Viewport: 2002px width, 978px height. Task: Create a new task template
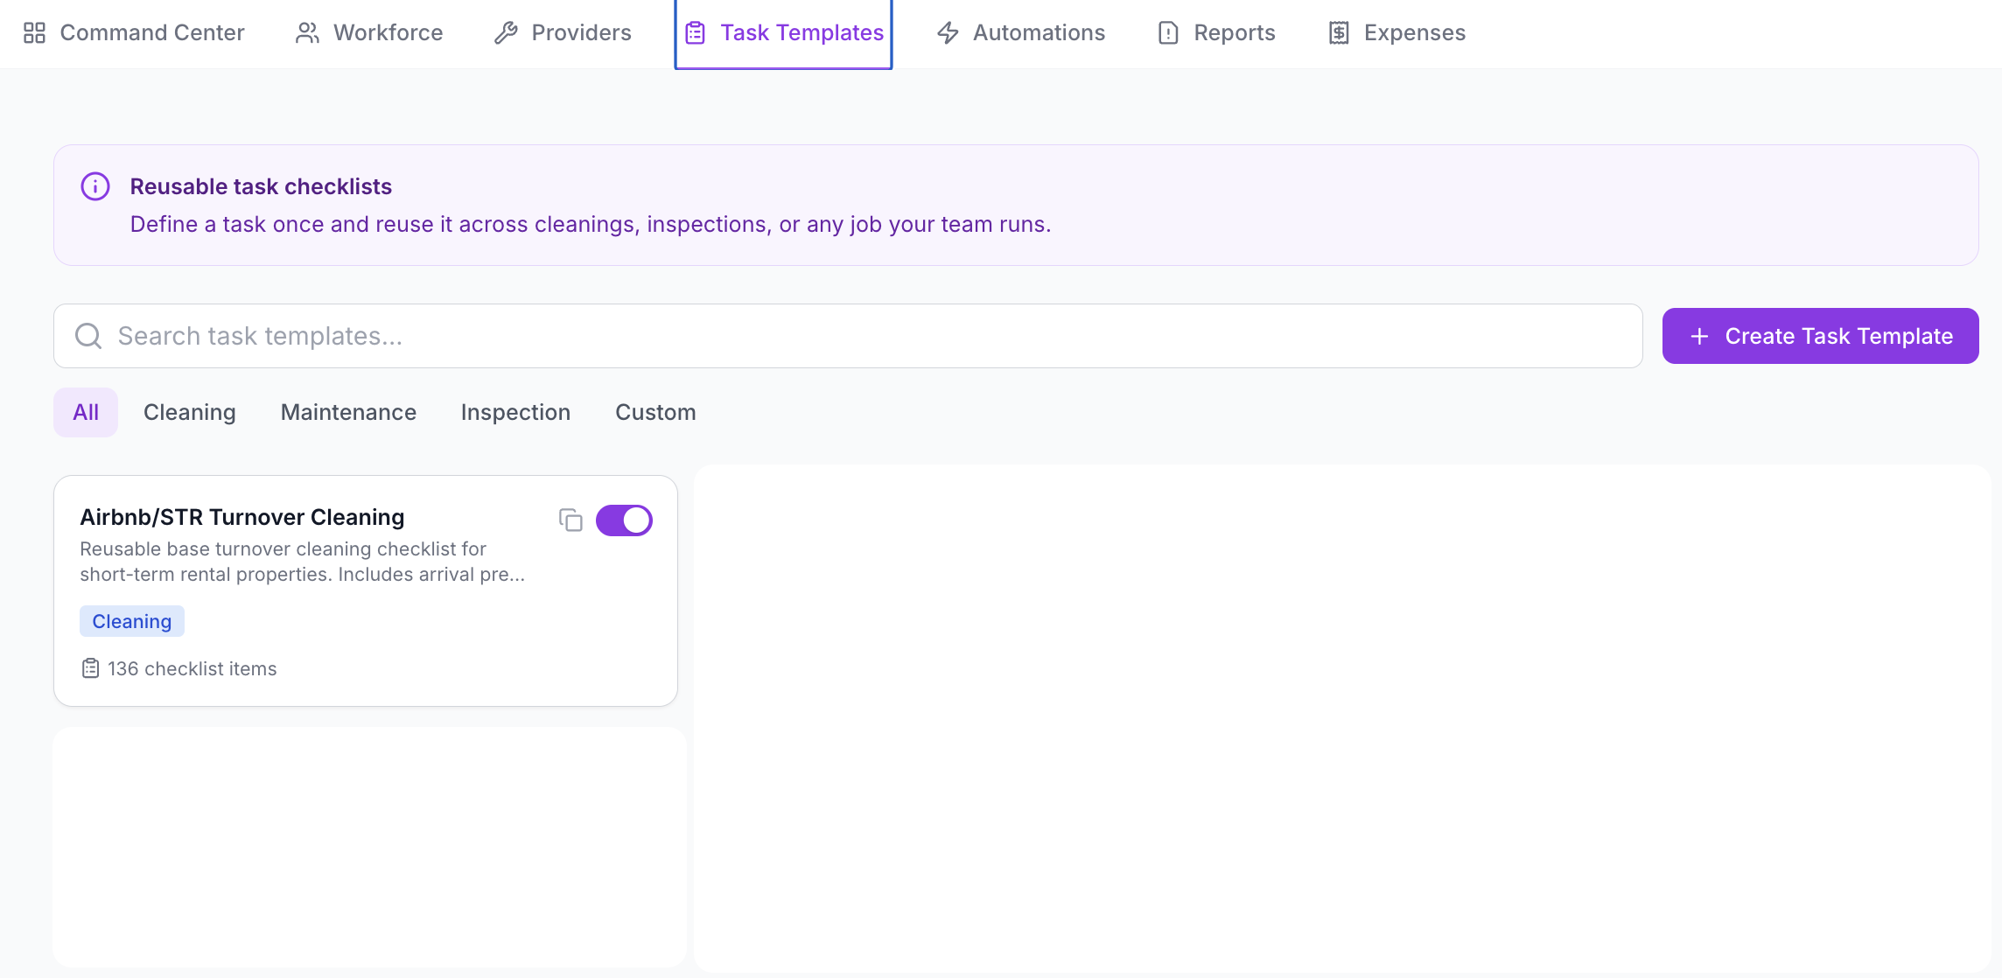point(1820,336)
